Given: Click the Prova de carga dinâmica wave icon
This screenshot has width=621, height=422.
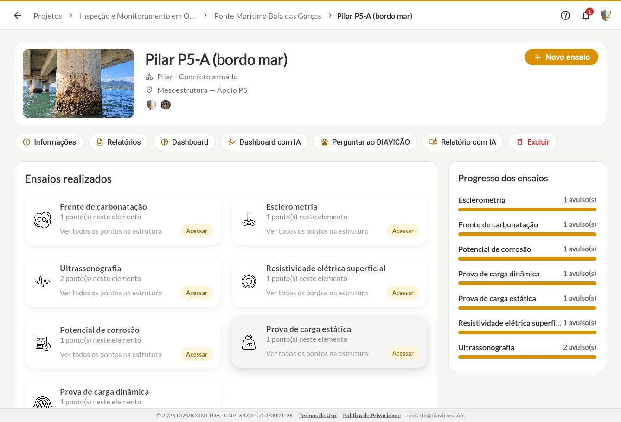Looking at the screenshot, I should pyautogui.click(x=43, y=402).
